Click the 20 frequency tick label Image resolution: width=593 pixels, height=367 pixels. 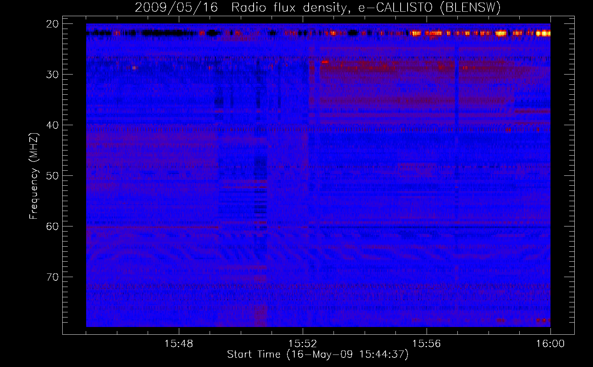tap(52, 24)
